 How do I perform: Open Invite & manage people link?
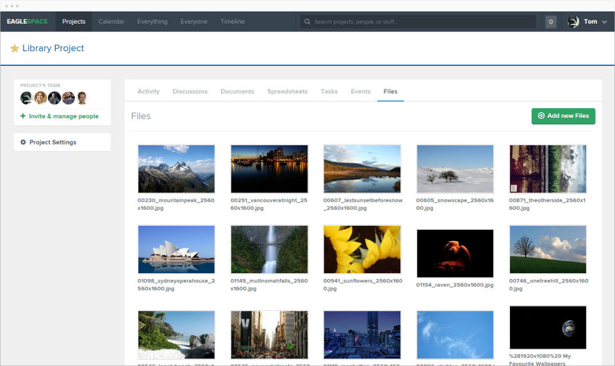[63, 116]
